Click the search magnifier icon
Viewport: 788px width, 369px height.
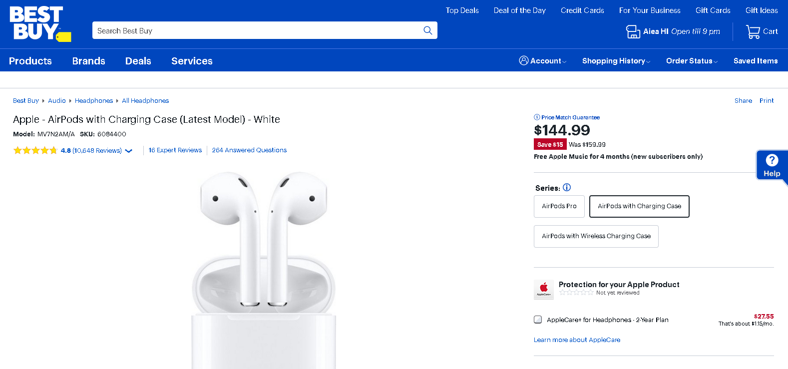(x=428, y=30)
